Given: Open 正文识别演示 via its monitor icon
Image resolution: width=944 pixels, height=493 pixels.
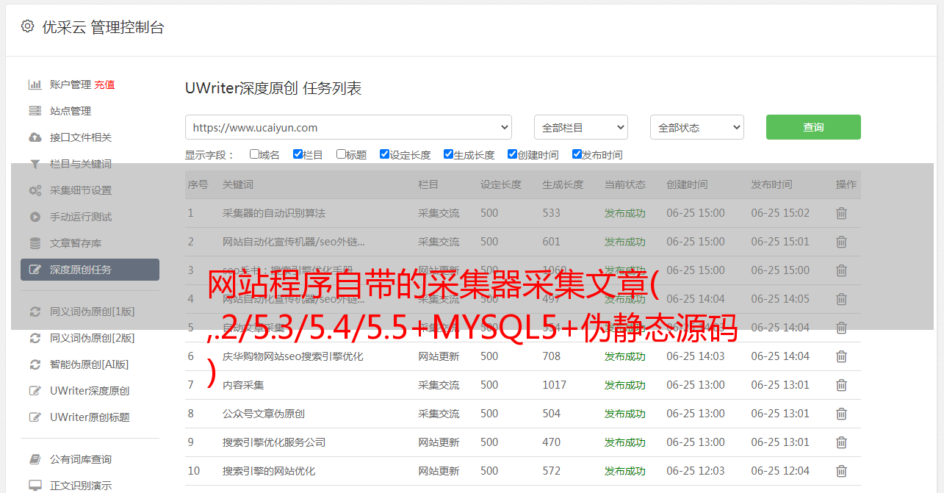Looking at the screenshot, I should tap(35, 486).
